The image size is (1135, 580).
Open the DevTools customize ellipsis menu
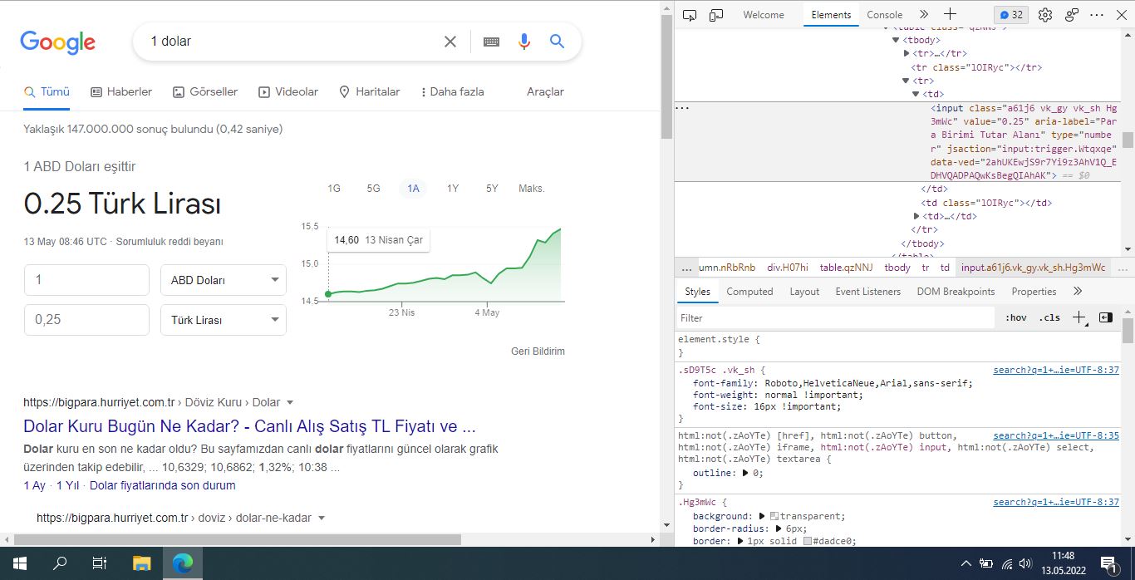[x=1098, y=15]
